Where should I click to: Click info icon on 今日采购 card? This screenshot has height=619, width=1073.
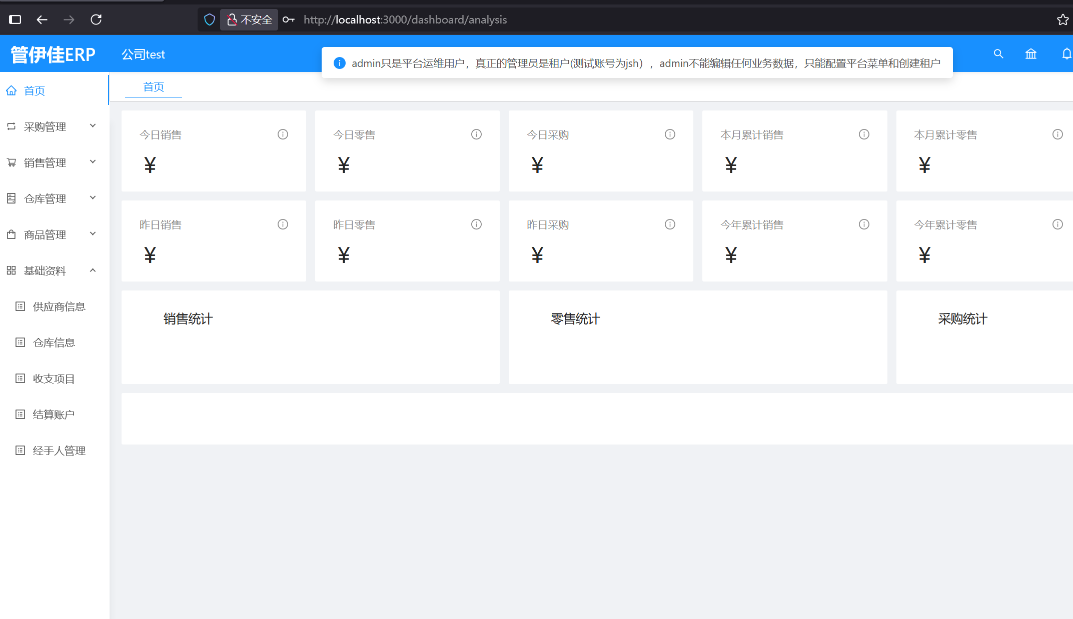(x=670, y=134)
